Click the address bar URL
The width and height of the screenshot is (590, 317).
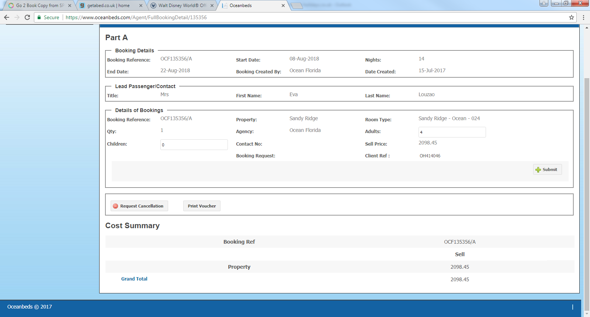pyautogui.click(x=136, y=17)
